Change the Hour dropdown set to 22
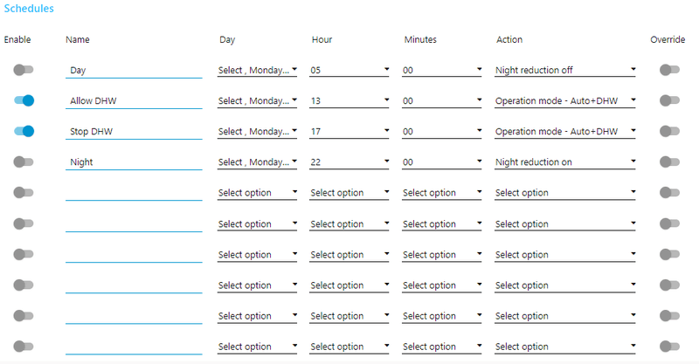Viewport: 699px width, 364px height. click(x=349, y=161)
